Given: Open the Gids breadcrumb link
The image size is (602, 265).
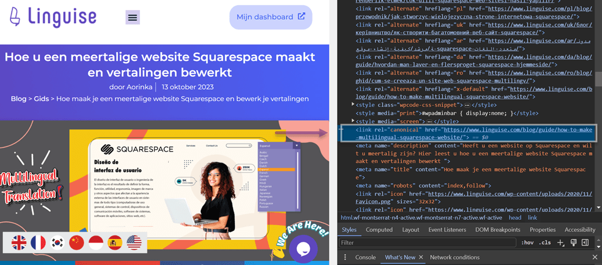Looking at the screenshot, I should (41, 99).
